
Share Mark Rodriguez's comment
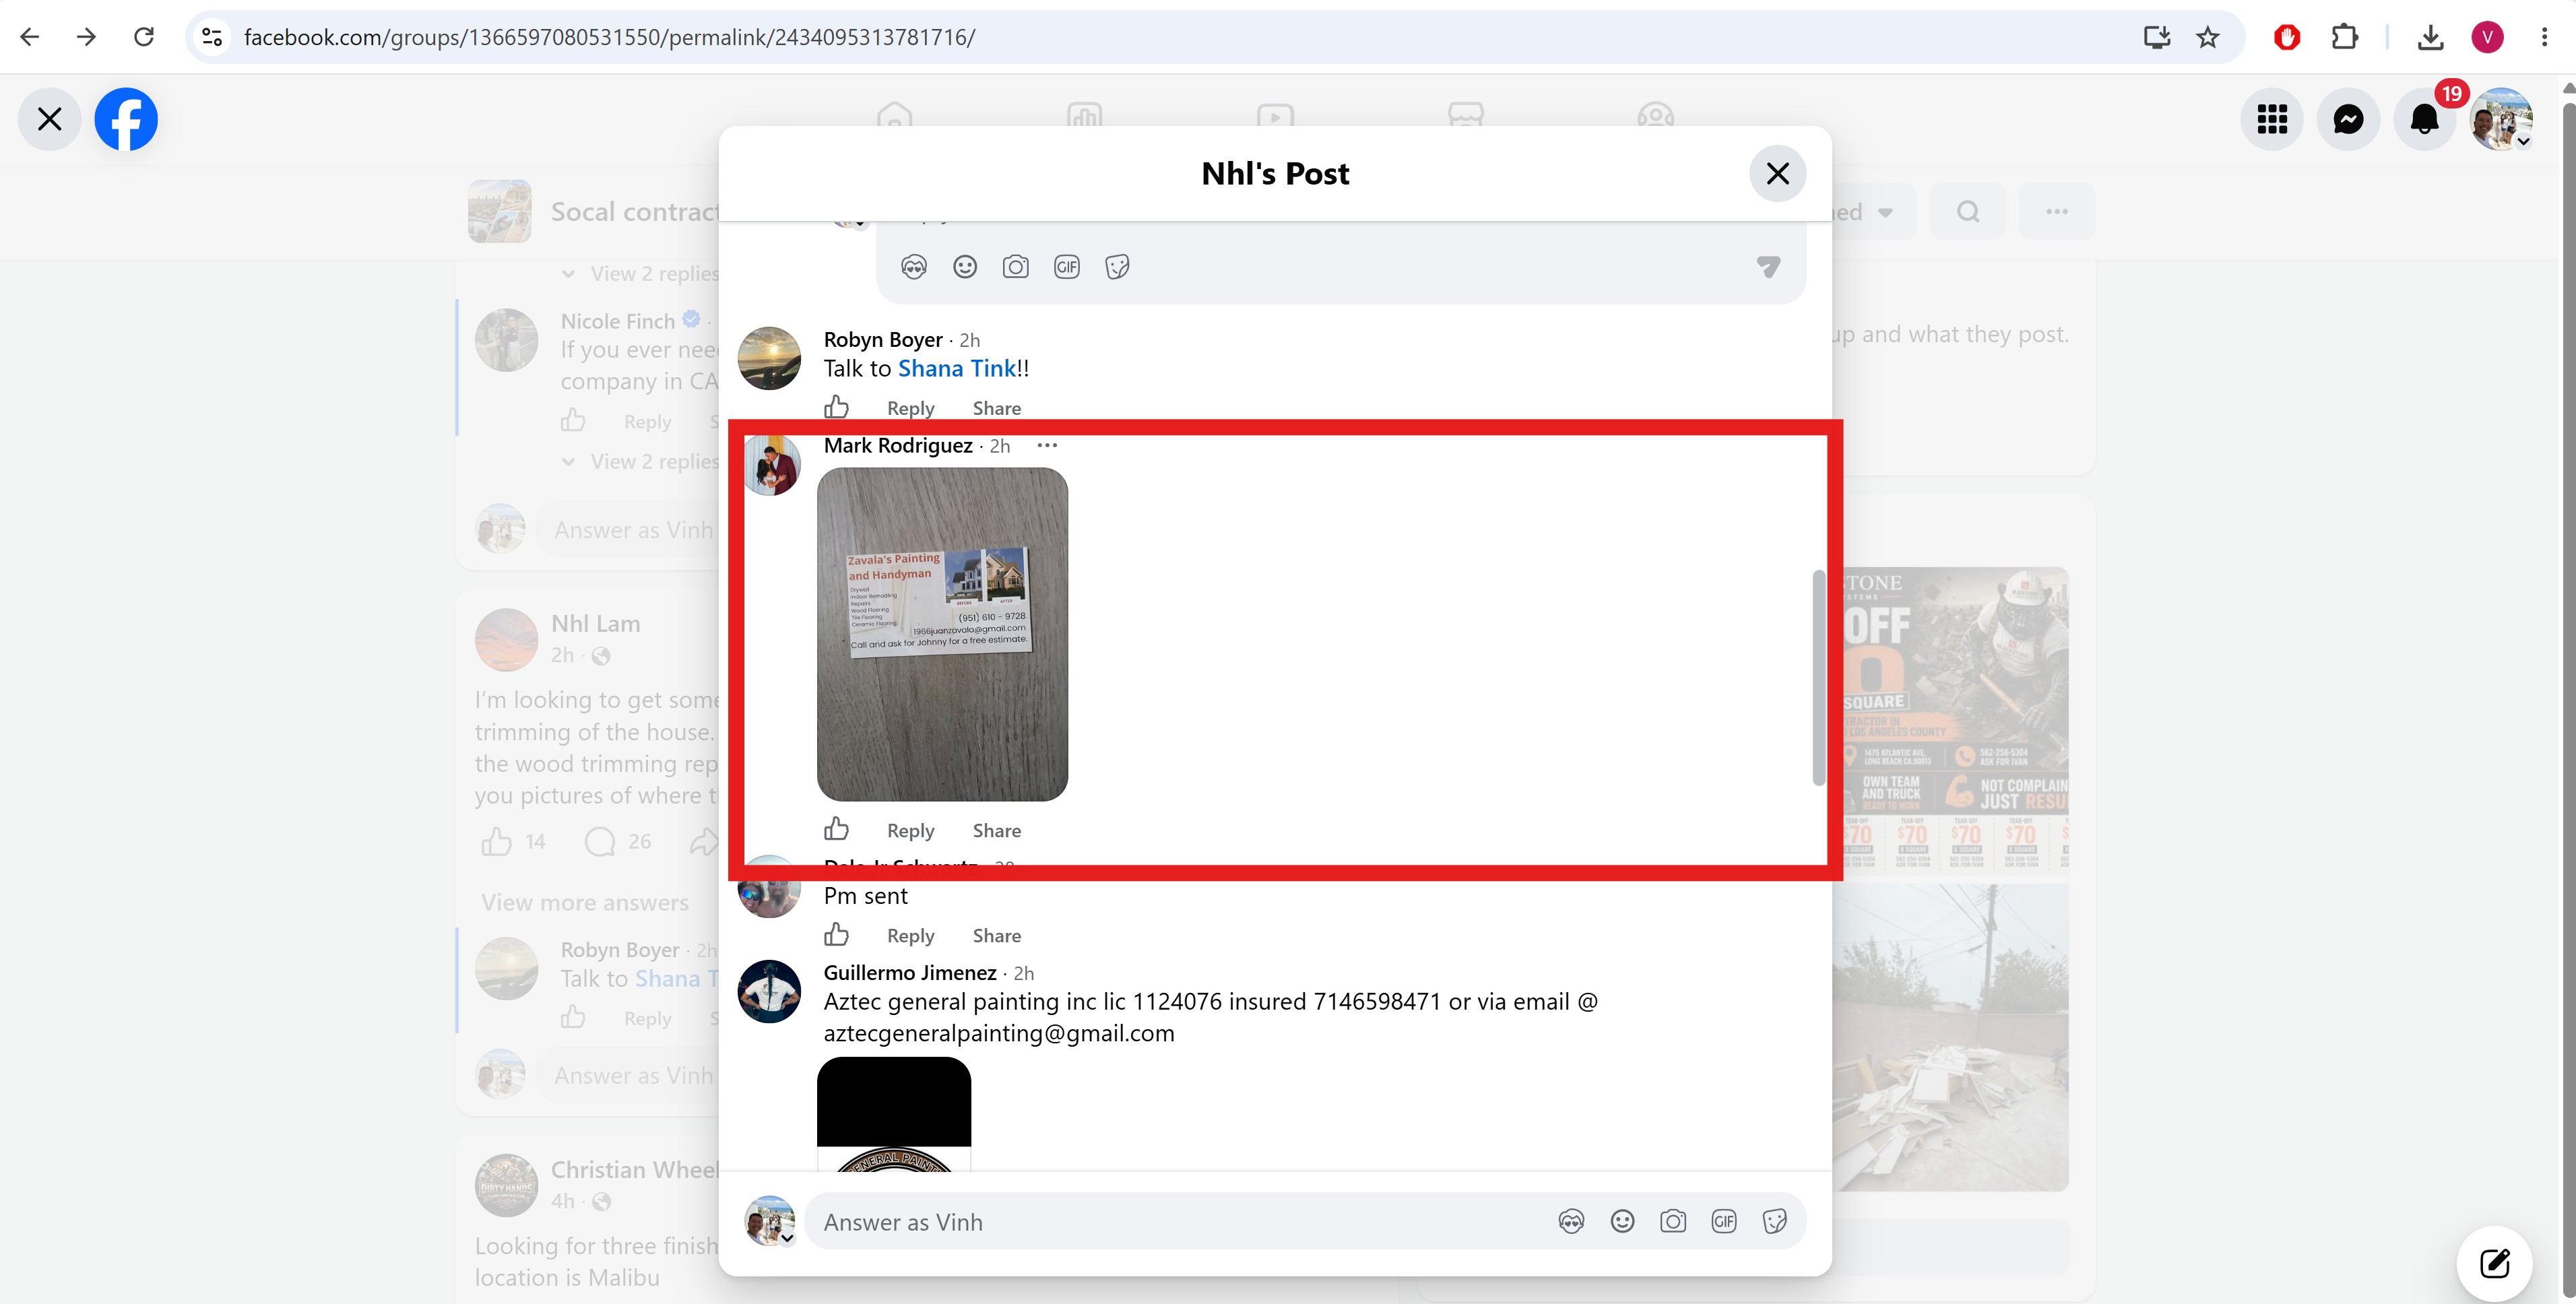(996, 830)
